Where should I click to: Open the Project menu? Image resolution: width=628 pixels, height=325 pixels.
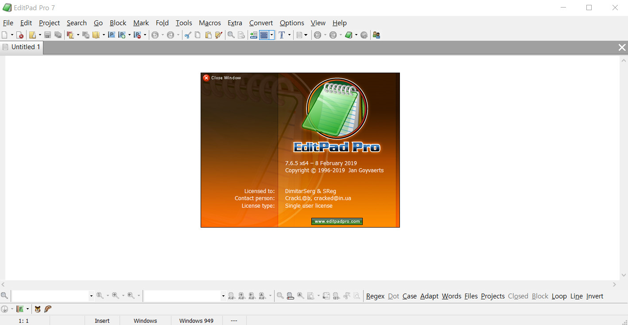[49, 23]
